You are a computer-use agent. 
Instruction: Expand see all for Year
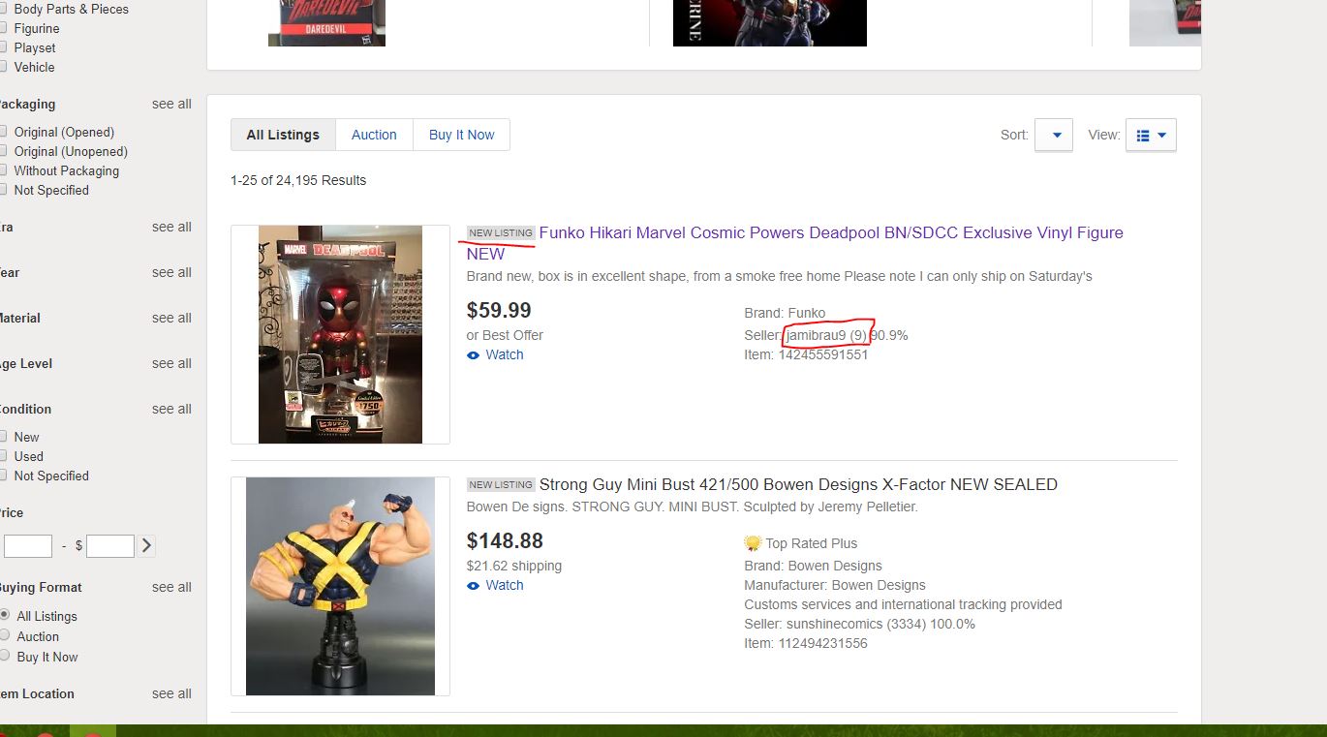coord(171,272)
